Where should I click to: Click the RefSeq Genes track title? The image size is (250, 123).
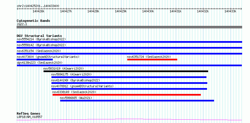pos(29,113)
